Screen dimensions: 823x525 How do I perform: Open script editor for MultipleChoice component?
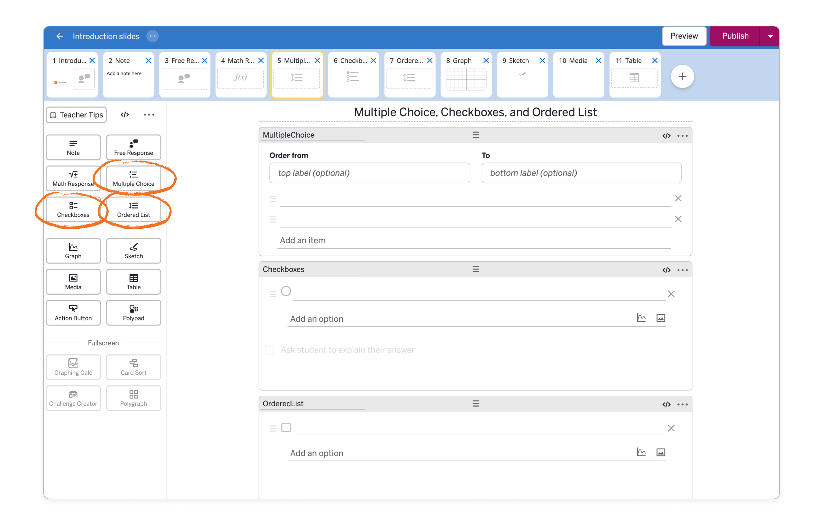point(666,136)
